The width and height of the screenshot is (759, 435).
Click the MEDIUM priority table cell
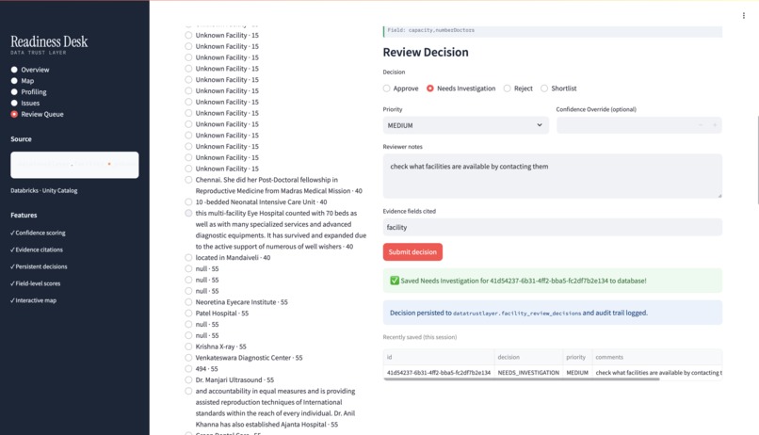[577, 373]
